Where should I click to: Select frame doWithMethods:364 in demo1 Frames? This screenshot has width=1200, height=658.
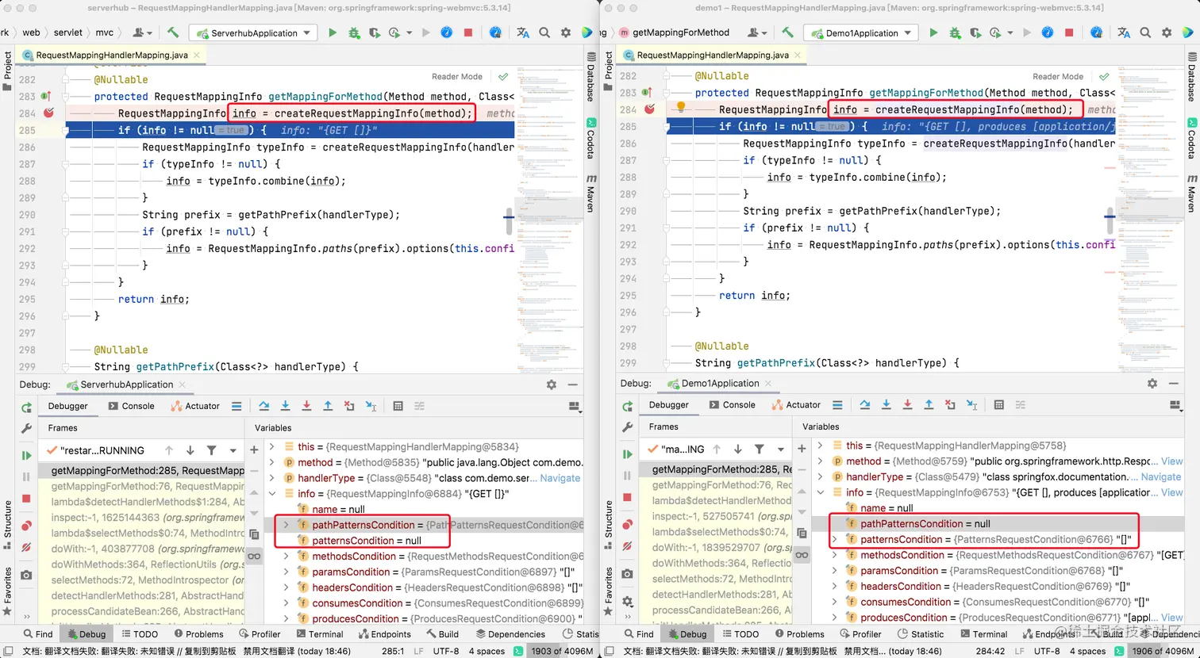click(x=721, y=563)
